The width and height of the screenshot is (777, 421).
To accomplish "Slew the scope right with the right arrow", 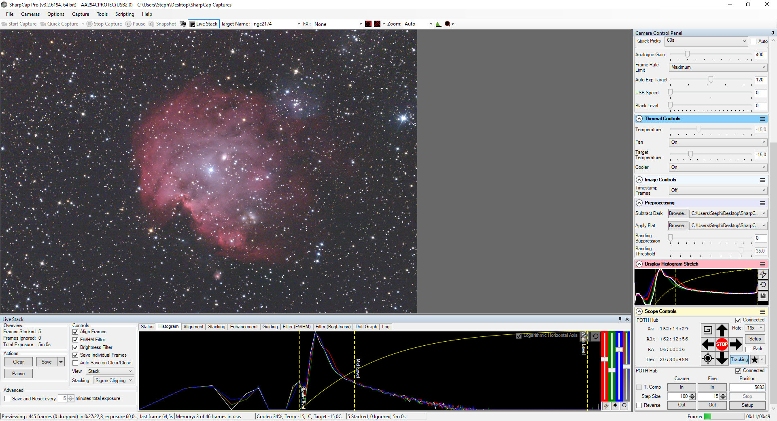I will coord(736,344).
